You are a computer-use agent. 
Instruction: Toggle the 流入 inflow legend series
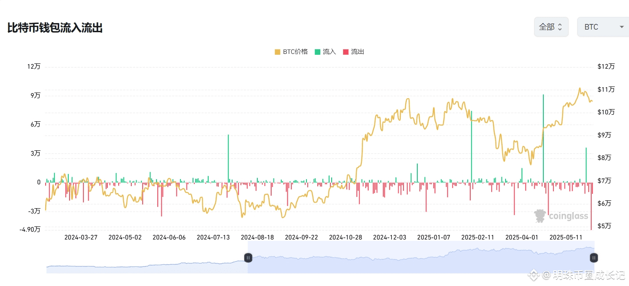coord(325,52)
